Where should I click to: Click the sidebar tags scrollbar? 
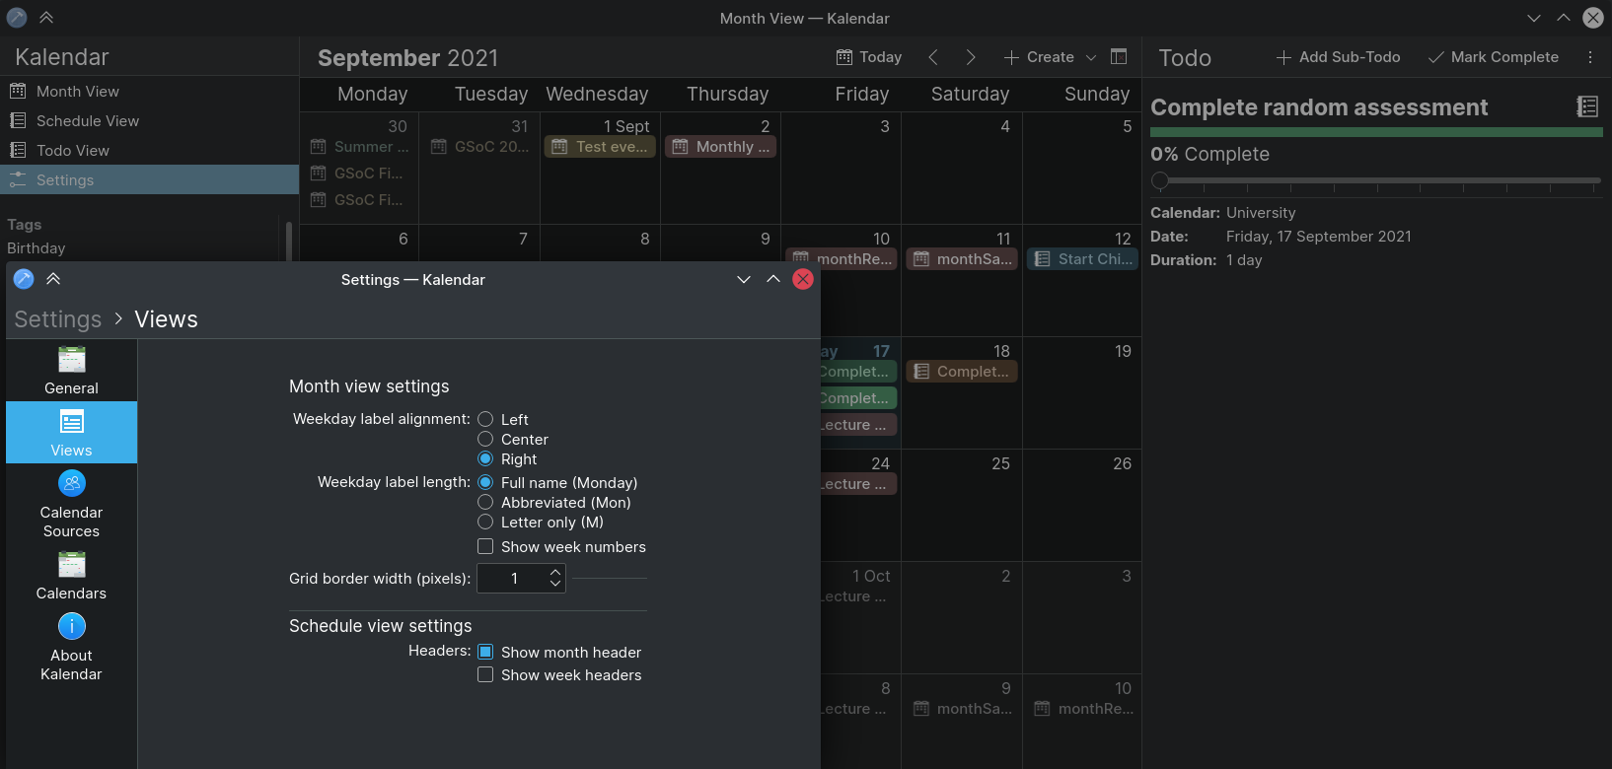coord(289,242)
